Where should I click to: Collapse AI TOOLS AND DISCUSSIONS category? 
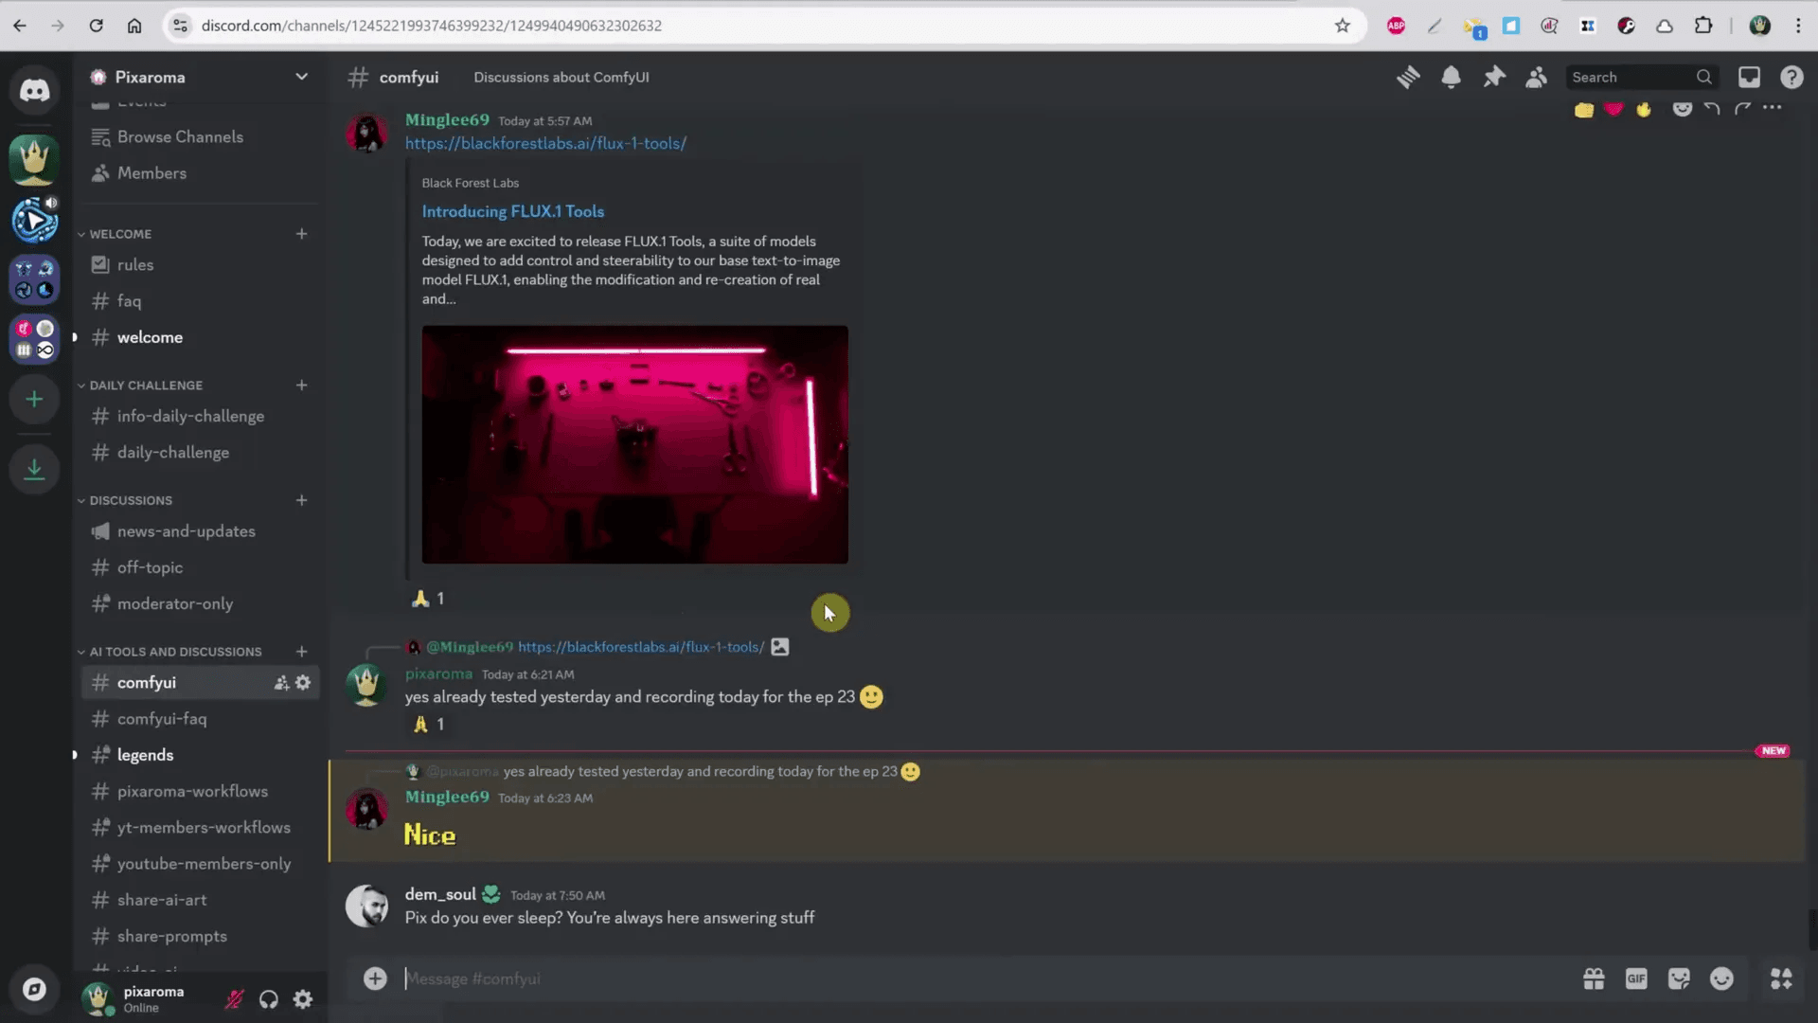169,652
